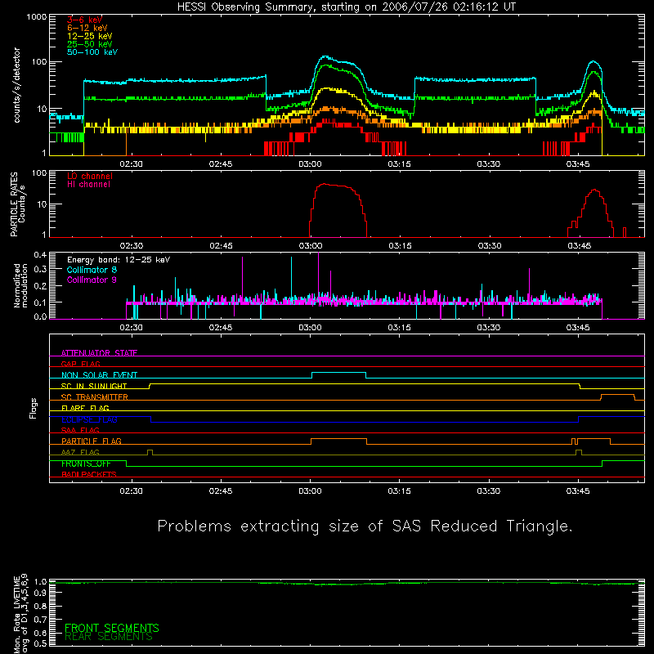
Task: Select the Collimator 9 legend label
Action: click(92, 280)
